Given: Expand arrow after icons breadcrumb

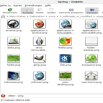Looking at the screenshot, I should (57, 16).
